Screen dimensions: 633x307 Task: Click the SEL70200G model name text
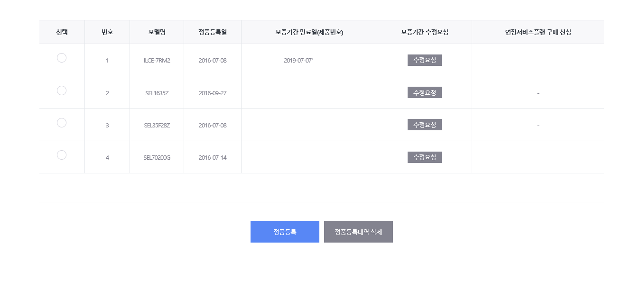157,157
